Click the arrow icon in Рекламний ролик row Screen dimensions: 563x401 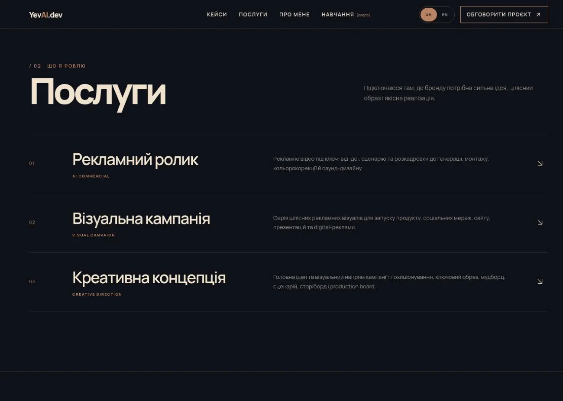click(540, 163)
